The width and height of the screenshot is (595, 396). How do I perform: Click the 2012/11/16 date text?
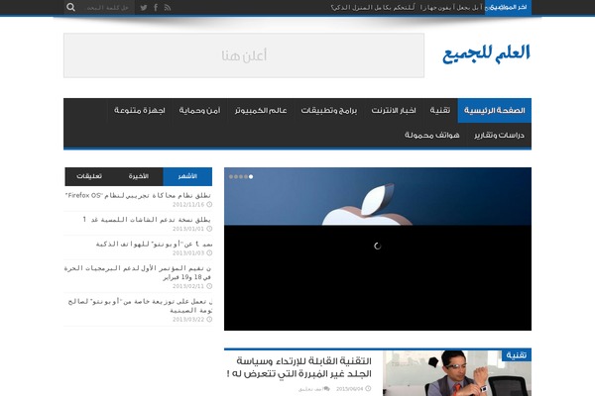coord(188,205)
